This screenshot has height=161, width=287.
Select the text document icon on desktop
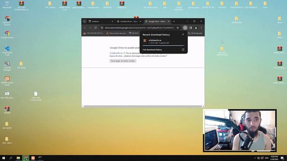pyautogui.click(x=36, y=96)
